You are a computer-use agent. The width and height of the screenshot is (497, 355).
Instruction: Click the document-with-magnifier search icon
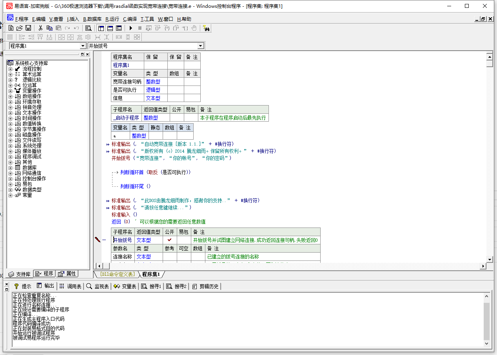(89, 28)
